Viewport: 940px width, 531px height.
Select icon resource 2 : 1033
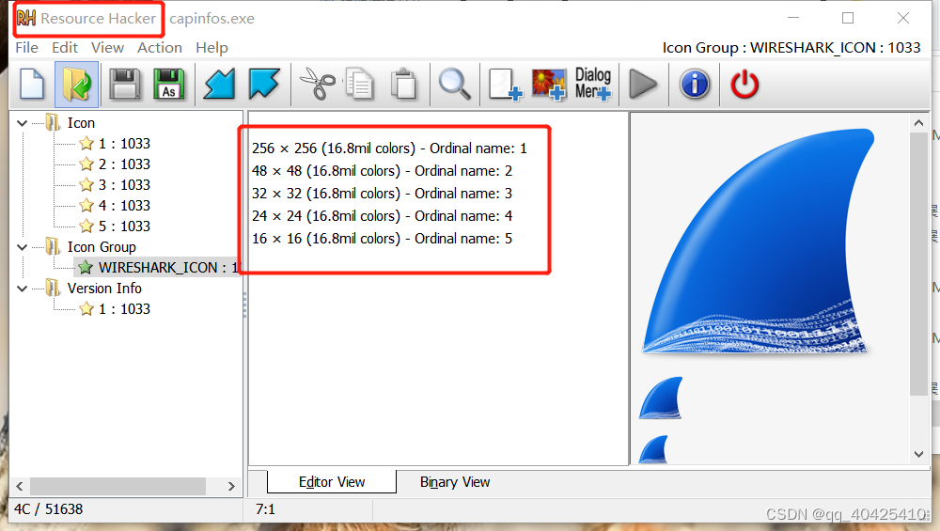coord(124,164)
